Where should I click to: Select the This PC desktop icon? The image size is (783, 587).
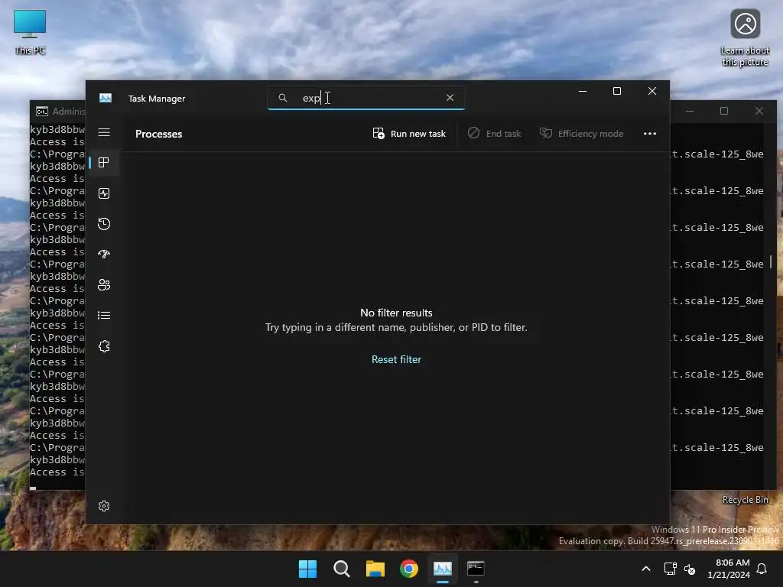tap(30, 32)
